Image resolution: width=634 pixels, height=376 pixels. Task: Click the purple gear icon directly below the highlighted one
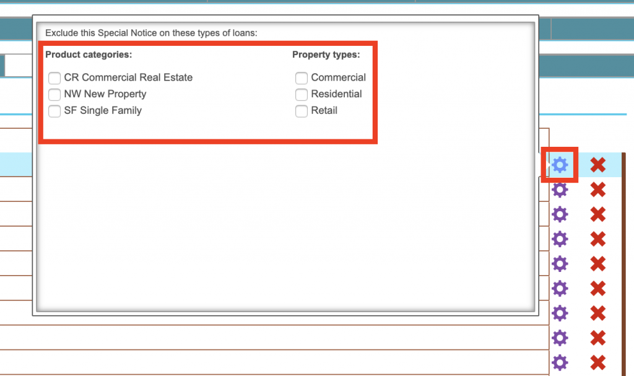[560, 190]
